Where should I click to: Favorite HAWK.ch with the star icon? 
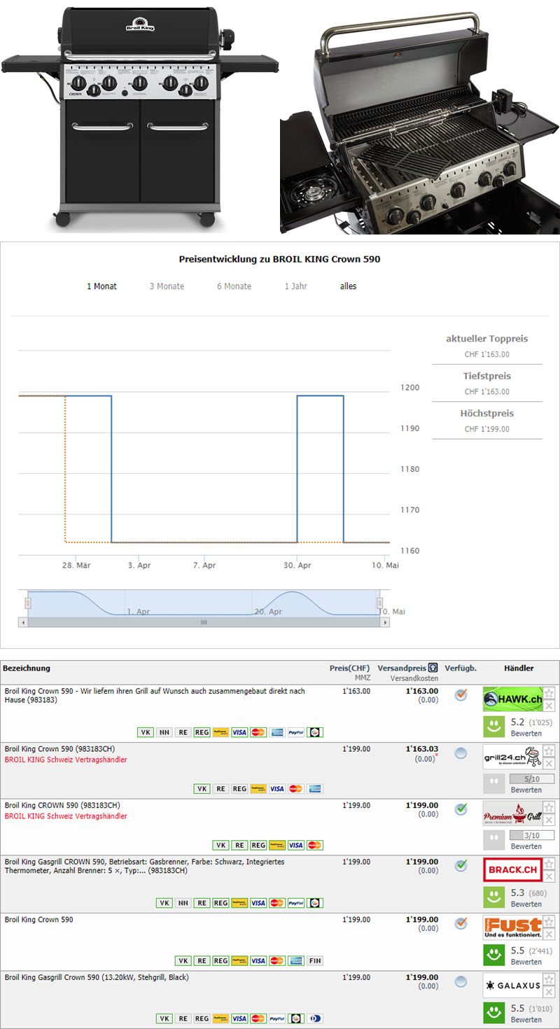[549, 693]
